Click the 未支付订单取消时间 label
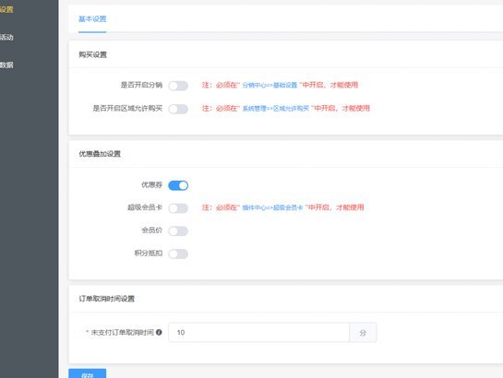Viewport: 503px width, 378px height. [122, 333]
